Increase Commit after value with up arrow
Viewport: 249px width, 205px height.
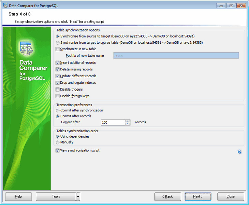pos(128,121)
